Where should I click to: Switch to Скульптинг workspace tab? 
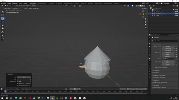coord(51,4)
